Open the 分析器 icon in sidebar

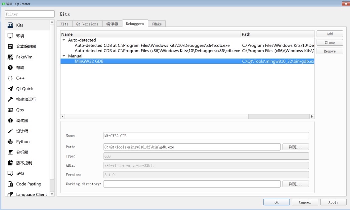click(x=10, y=152)
